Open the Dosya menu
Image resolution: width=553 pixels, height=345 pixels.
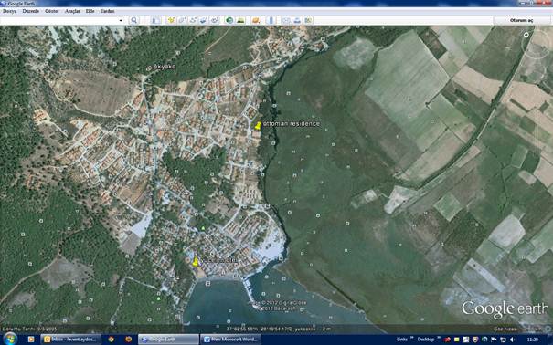tap(9, 11)
